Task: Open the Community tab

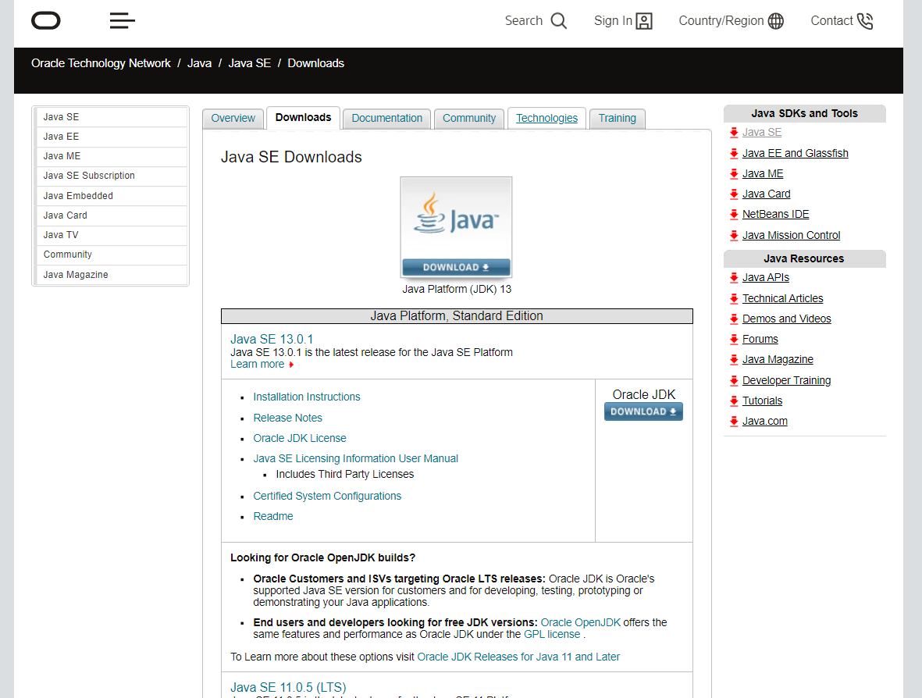Action: point(469,118)
